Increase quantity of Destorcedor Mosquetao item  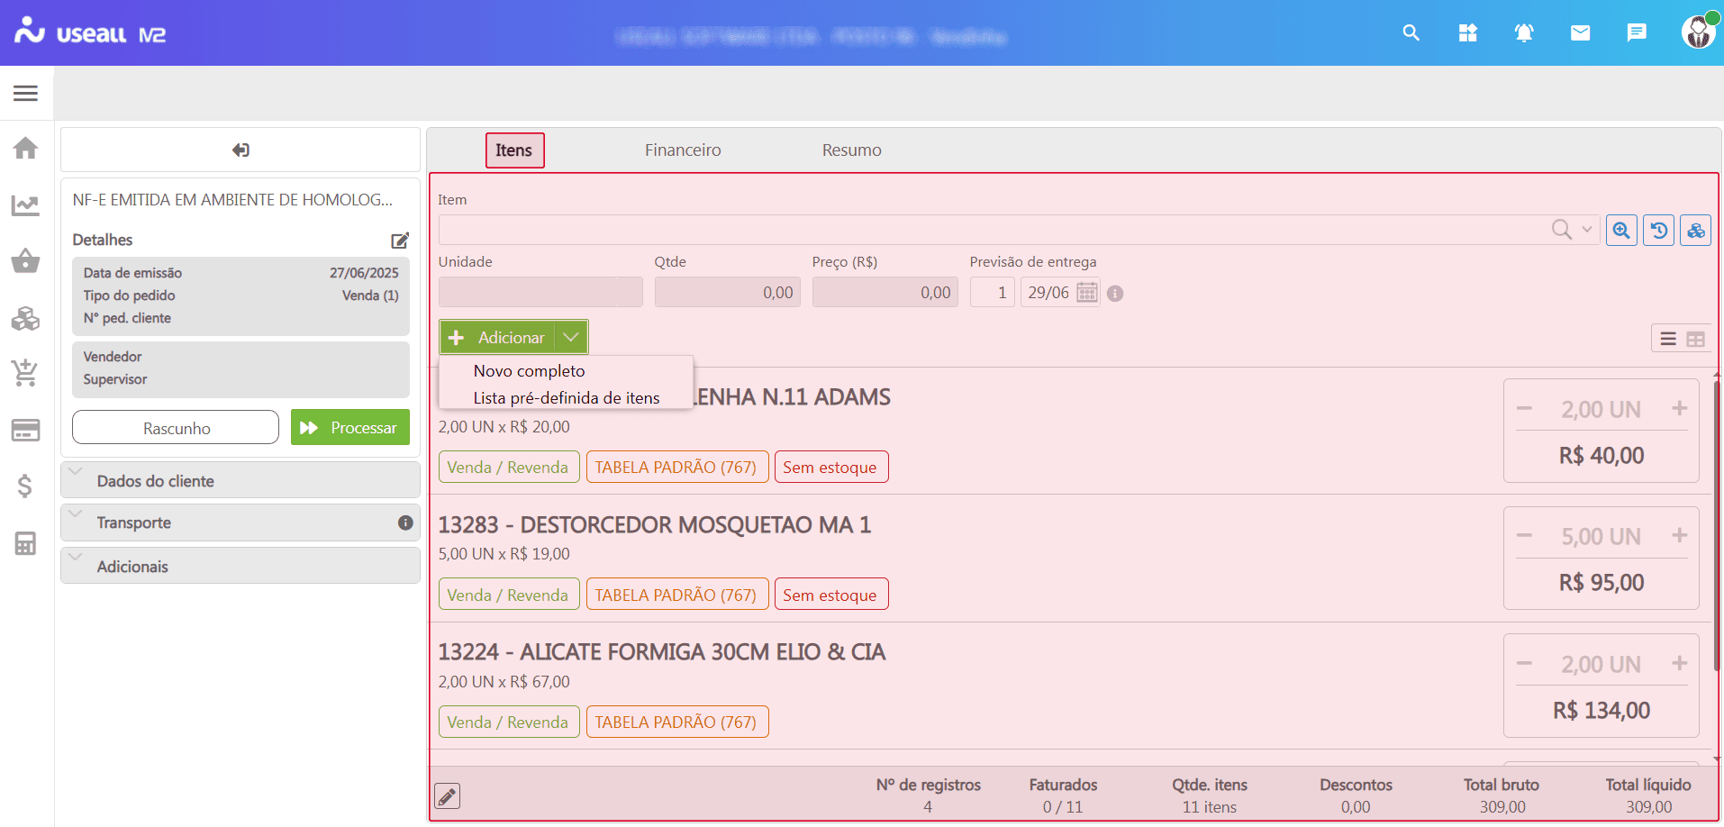pyautogui.click(x=1679, y=536)
